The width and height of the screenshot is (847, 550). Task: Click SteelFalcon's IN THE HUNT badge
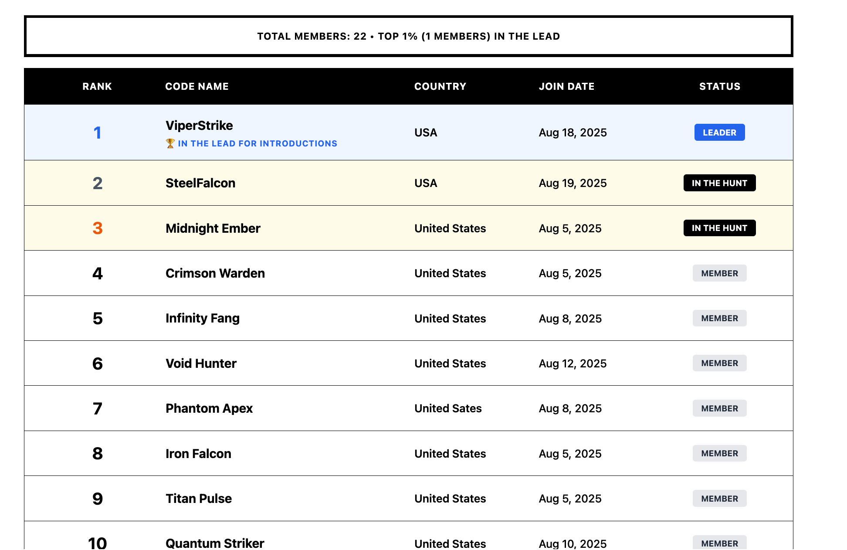719,183
